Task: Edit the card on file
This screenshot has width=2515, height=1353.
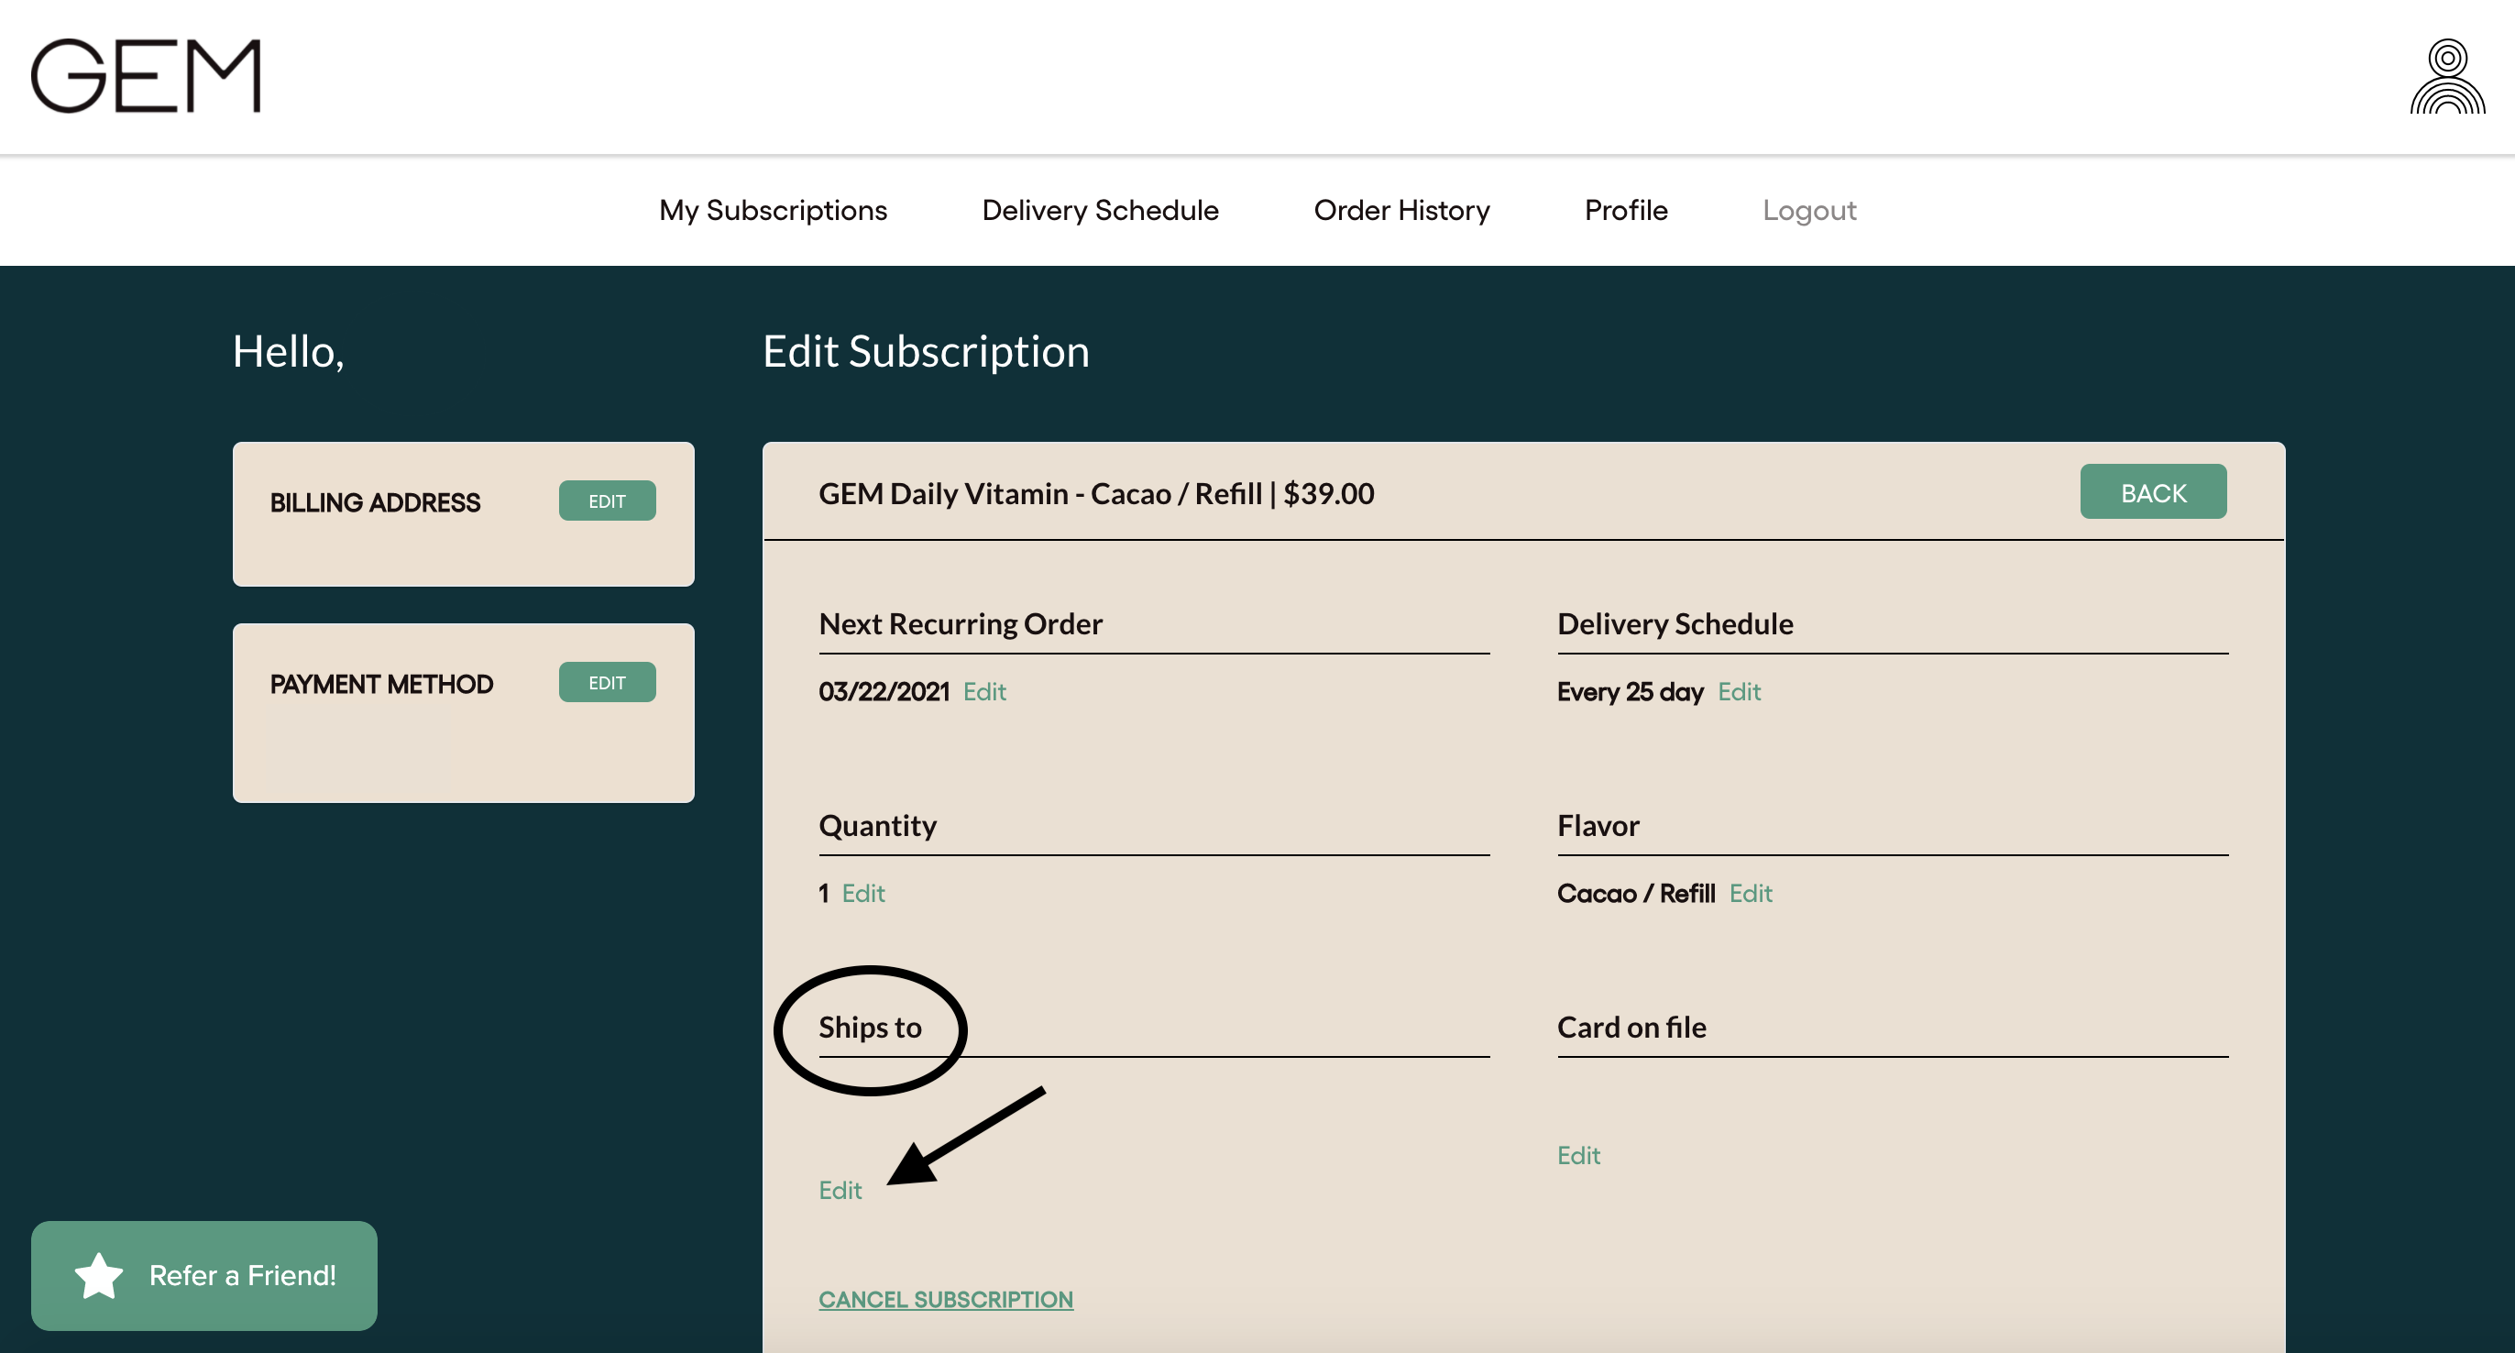Action: click(x=1577, y=1156)
